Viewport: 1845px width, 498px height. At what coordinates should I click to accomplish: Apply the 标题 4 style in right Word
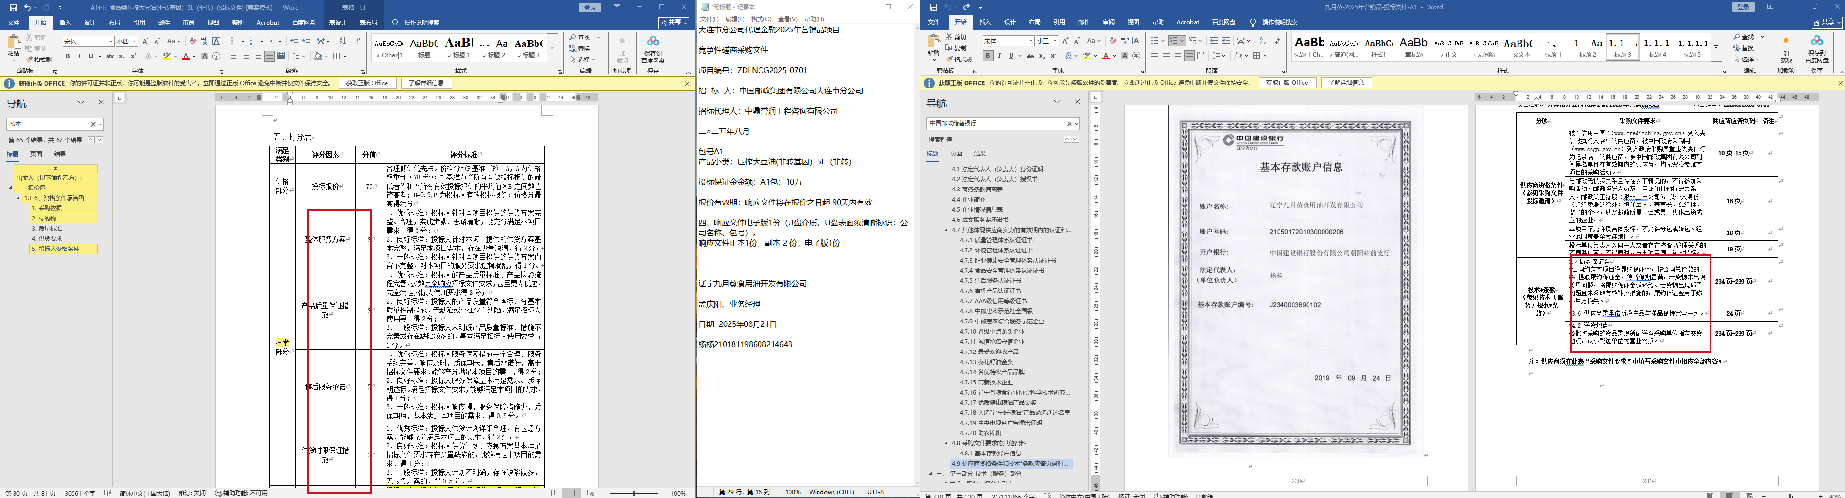(x=1658, y=47)
